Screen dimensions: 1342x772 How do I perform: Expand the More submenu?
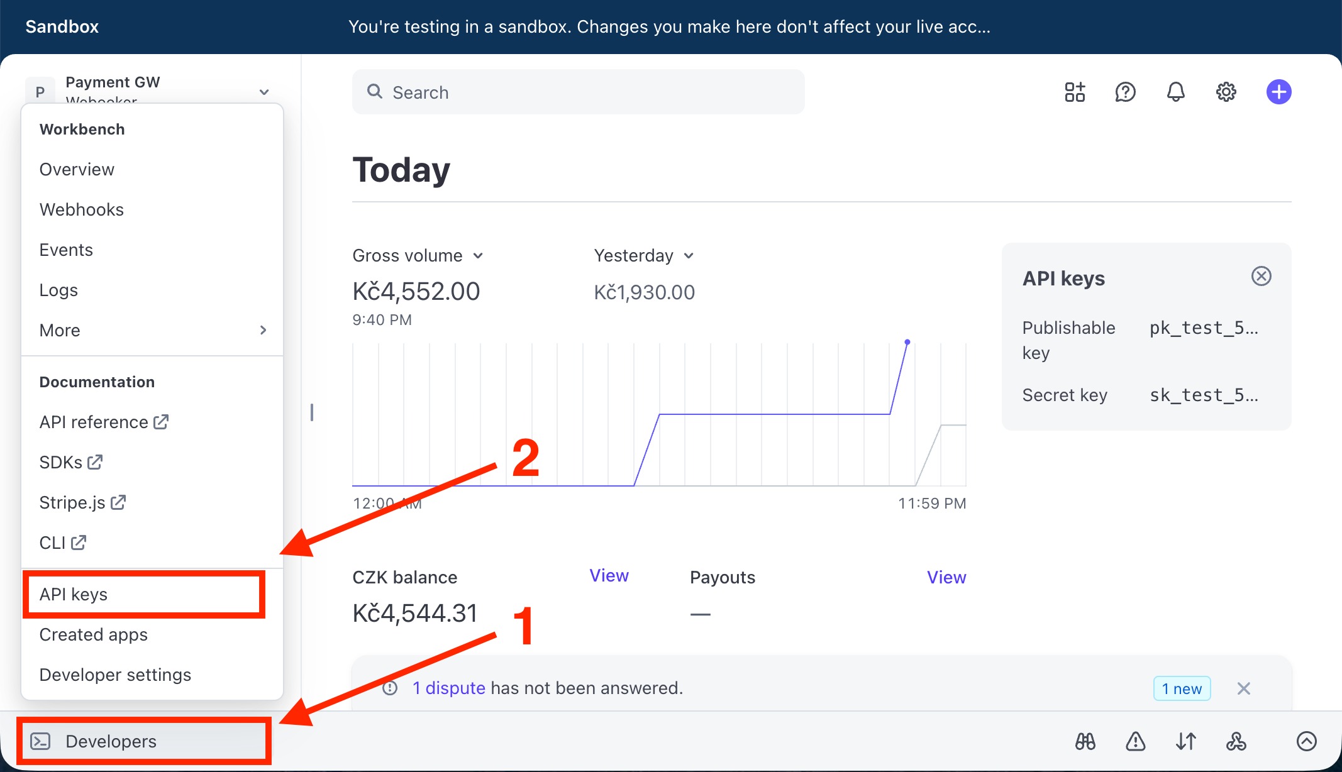point(151,330)
